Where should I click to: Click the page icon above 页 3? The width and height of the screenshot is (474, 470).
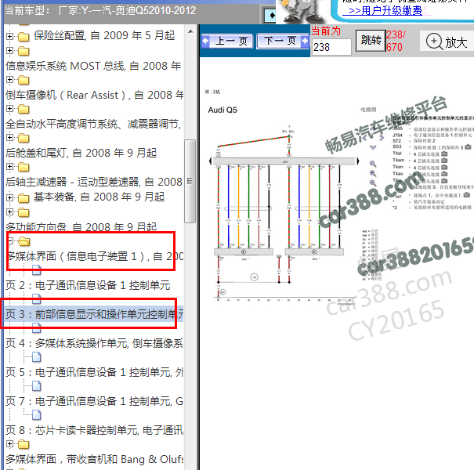click(x=37, y=299)
